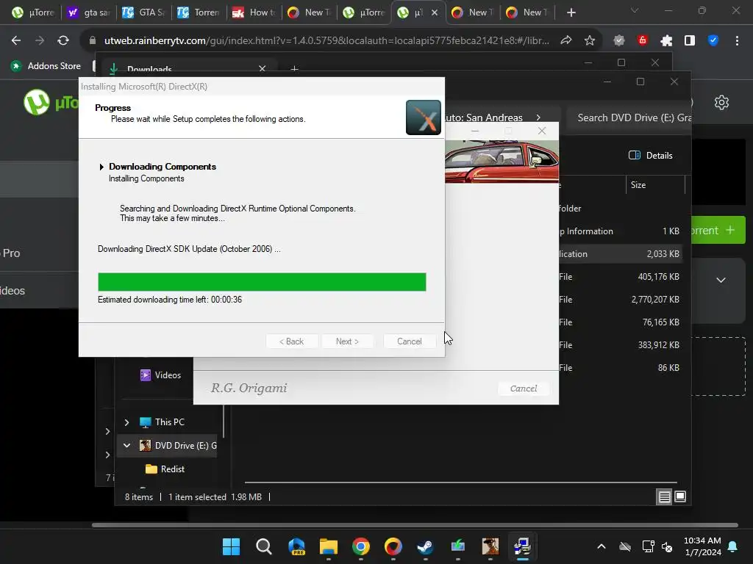Click the DirectX logo in installer
753x564 pixels.
(x=423, y=117)
